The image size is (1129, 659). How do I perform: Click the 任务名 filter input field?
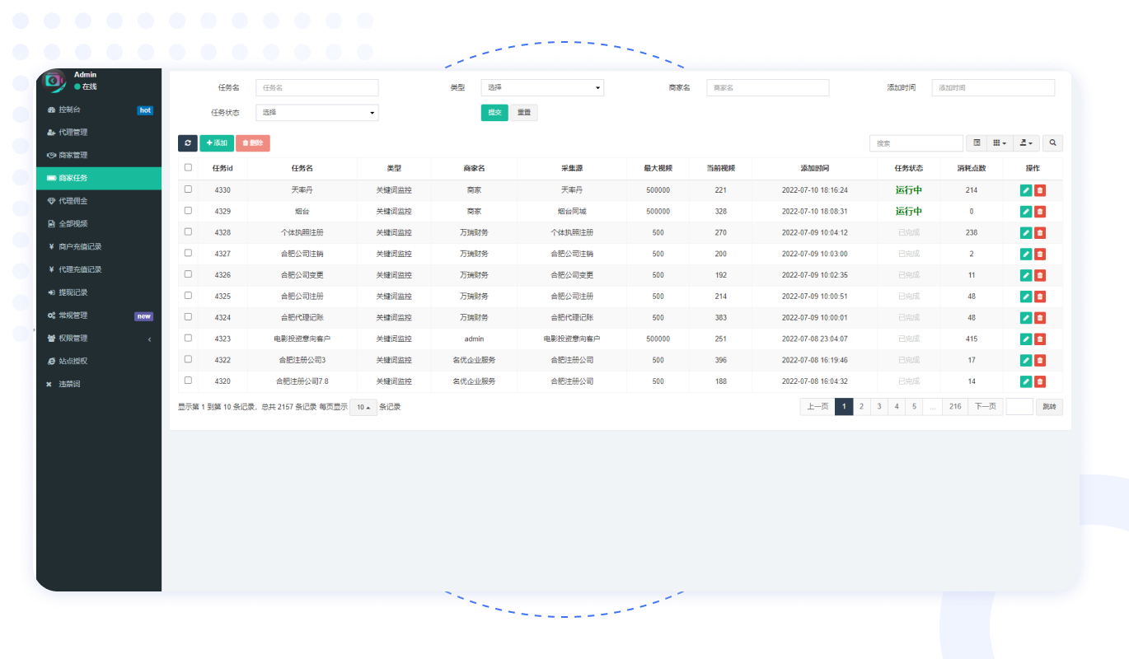click(316, 87)
